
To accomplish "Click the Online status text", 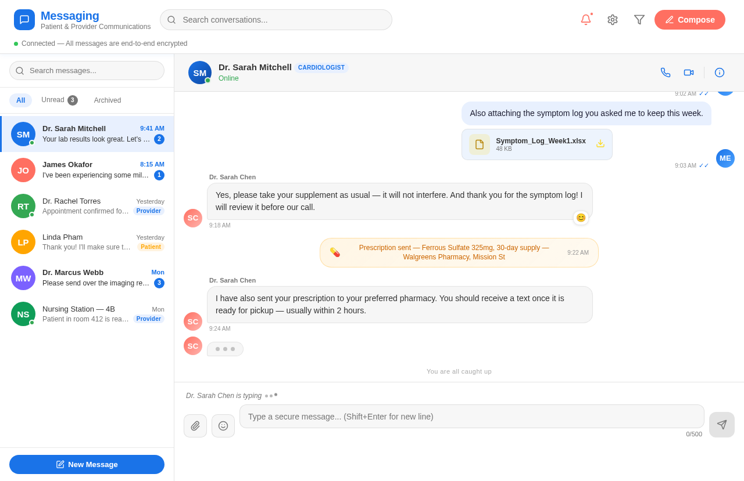I will coord(228,78).
